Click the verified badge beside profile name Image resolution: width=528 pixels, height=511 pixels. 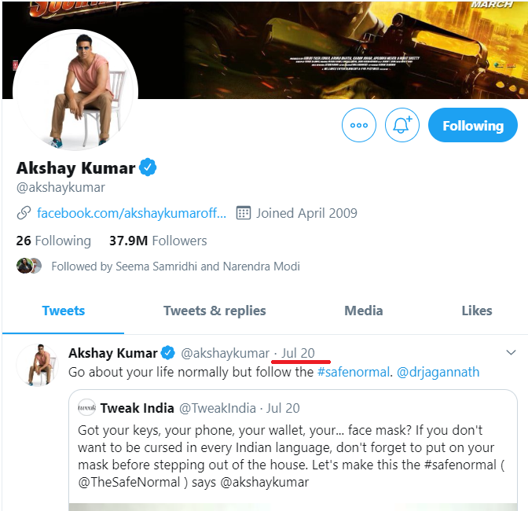148,167
